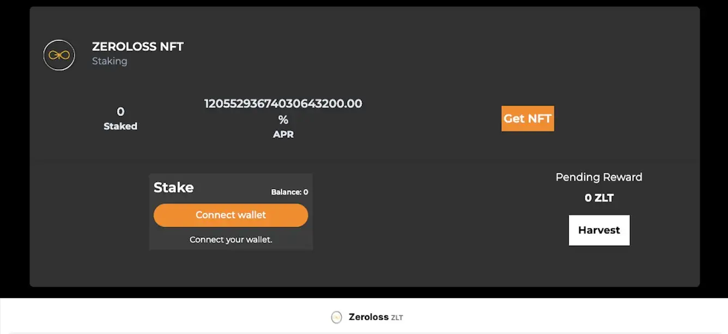Click the Staked amount value 0

(120, 112)
